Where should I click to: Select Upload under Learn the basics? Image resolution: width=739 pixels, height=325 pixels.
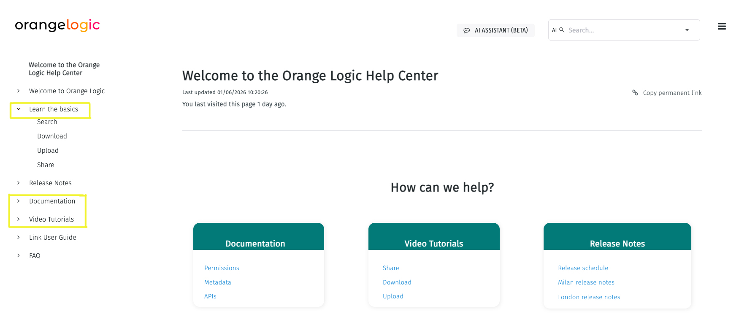48,150
